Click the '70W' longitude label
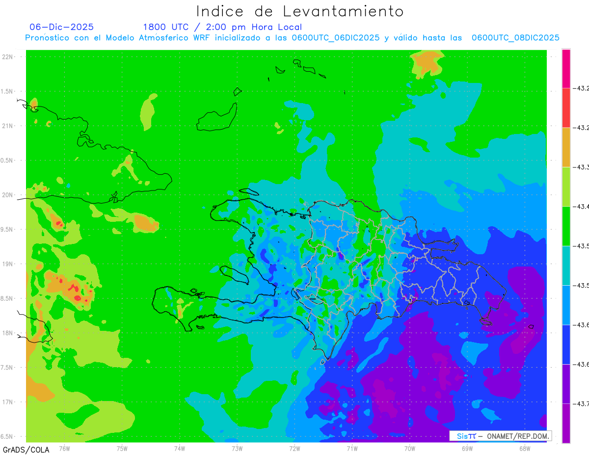The width and height of the screenshot is (589, 455). click(x=410, y=448)
